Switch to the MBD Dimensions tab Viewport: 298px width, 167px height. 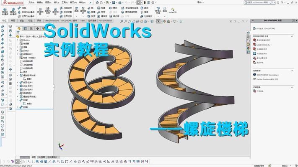click(51, 20)
